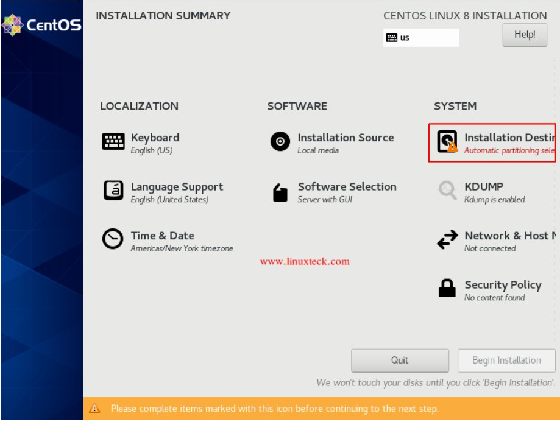
Task: Click 'Americas/New York timezone' text
Action: [x=182, y=248]
